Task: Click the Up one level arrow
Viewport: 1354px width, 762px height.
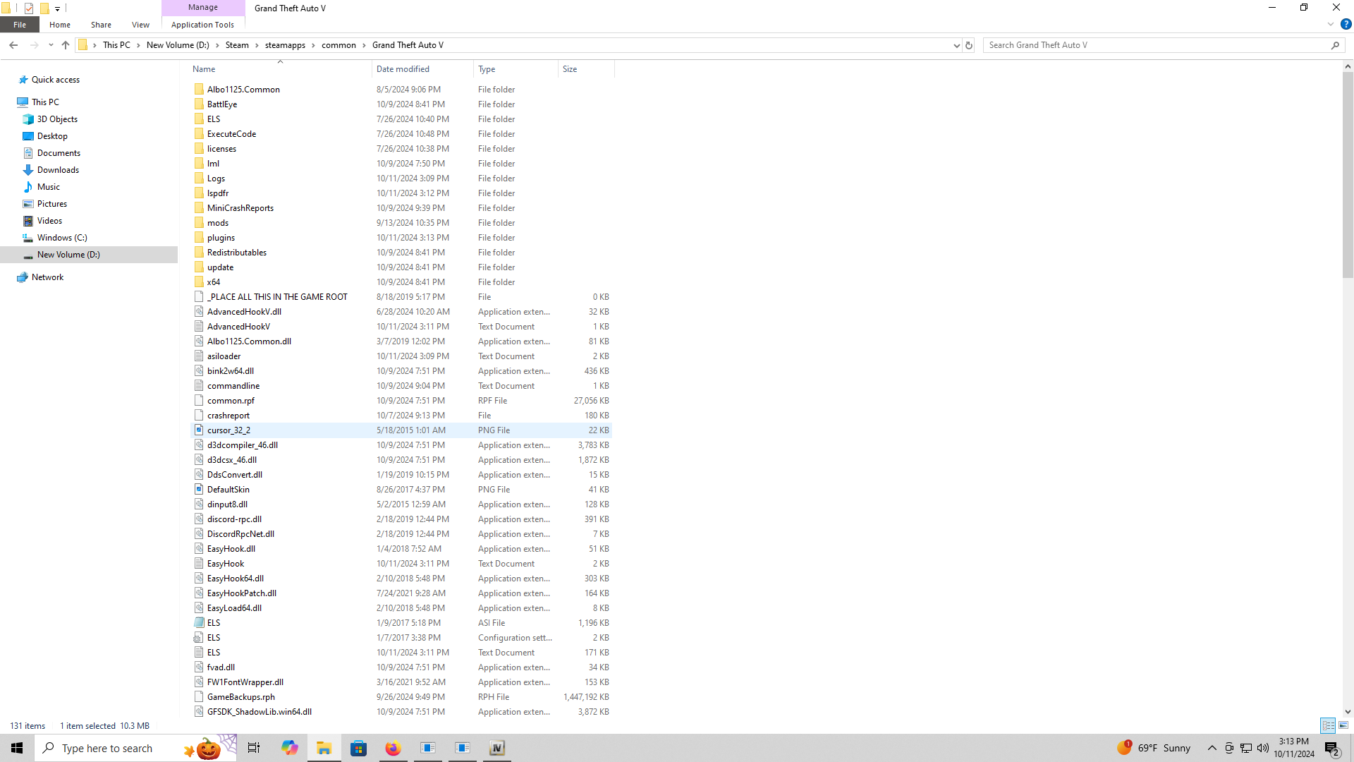Action: click(66, 45)
